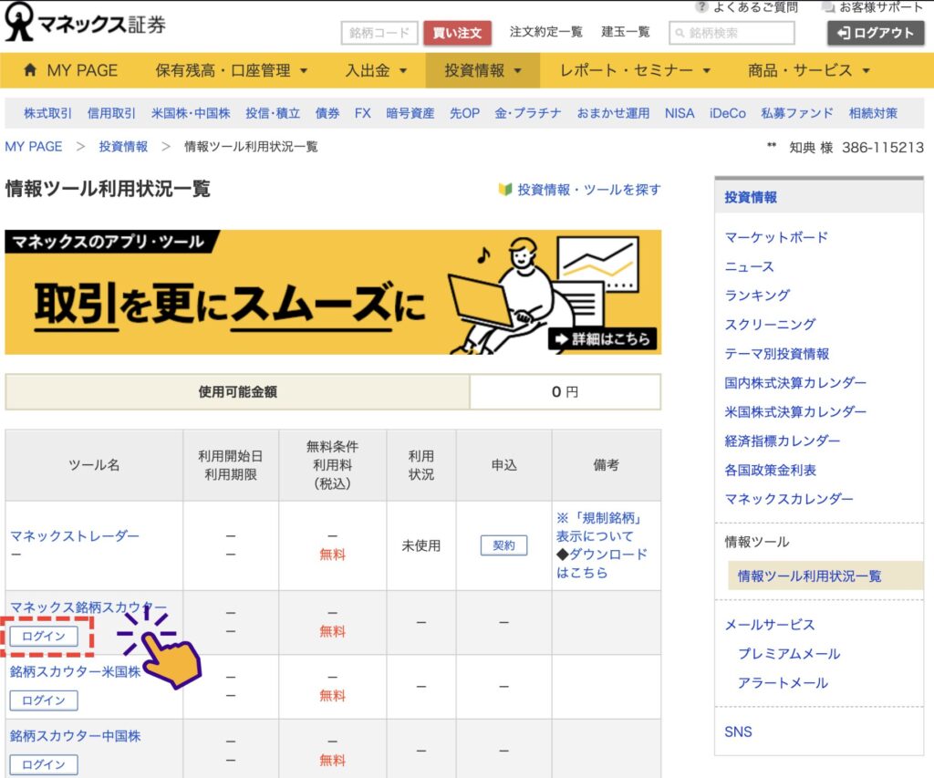Open the 銘柄スカウター中国株 tool link
This screenshot has height=778, width=934.
point(75,736)
